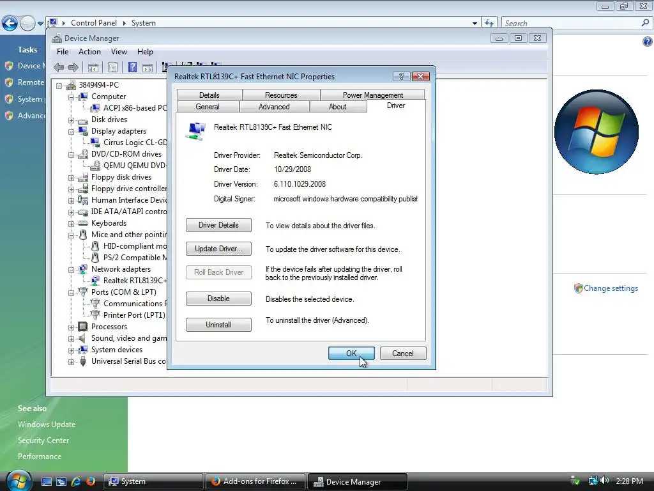The height and width of the screenshot is (491, 654).
Task: Switch to the Details tab
Action: 209,95
